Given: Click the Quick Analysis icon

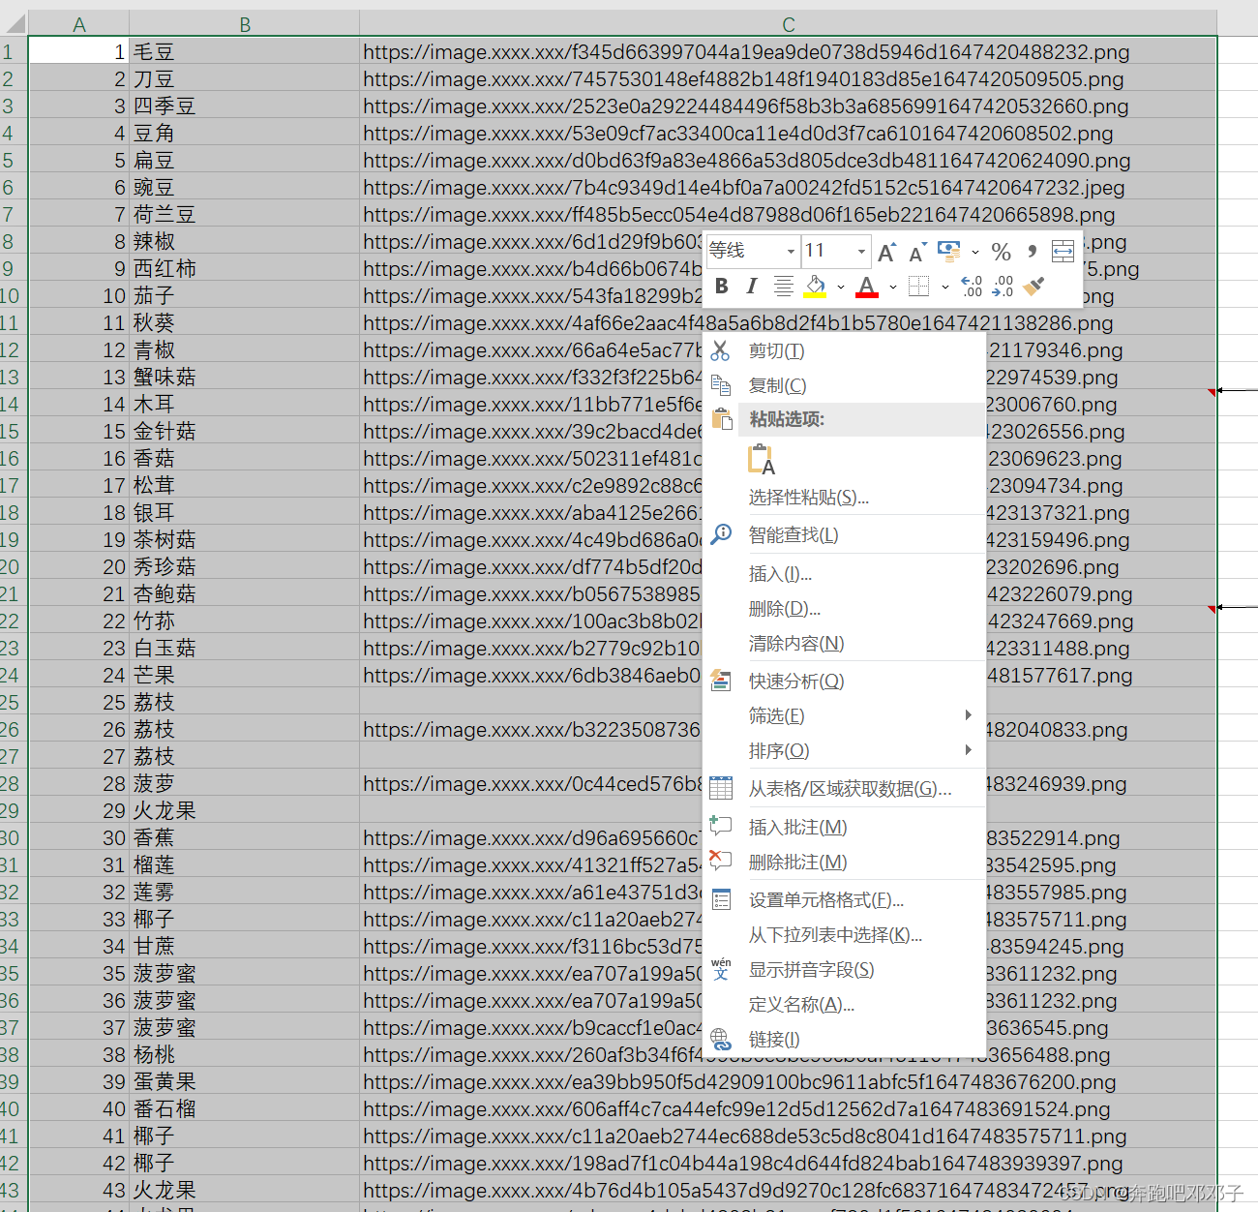Looking at the screenshot, I should (721, 681).
